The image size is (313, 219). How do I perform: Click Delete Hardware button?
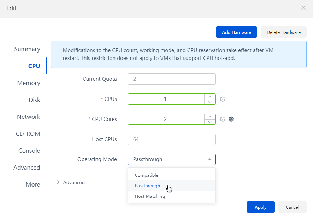[283, 32]
